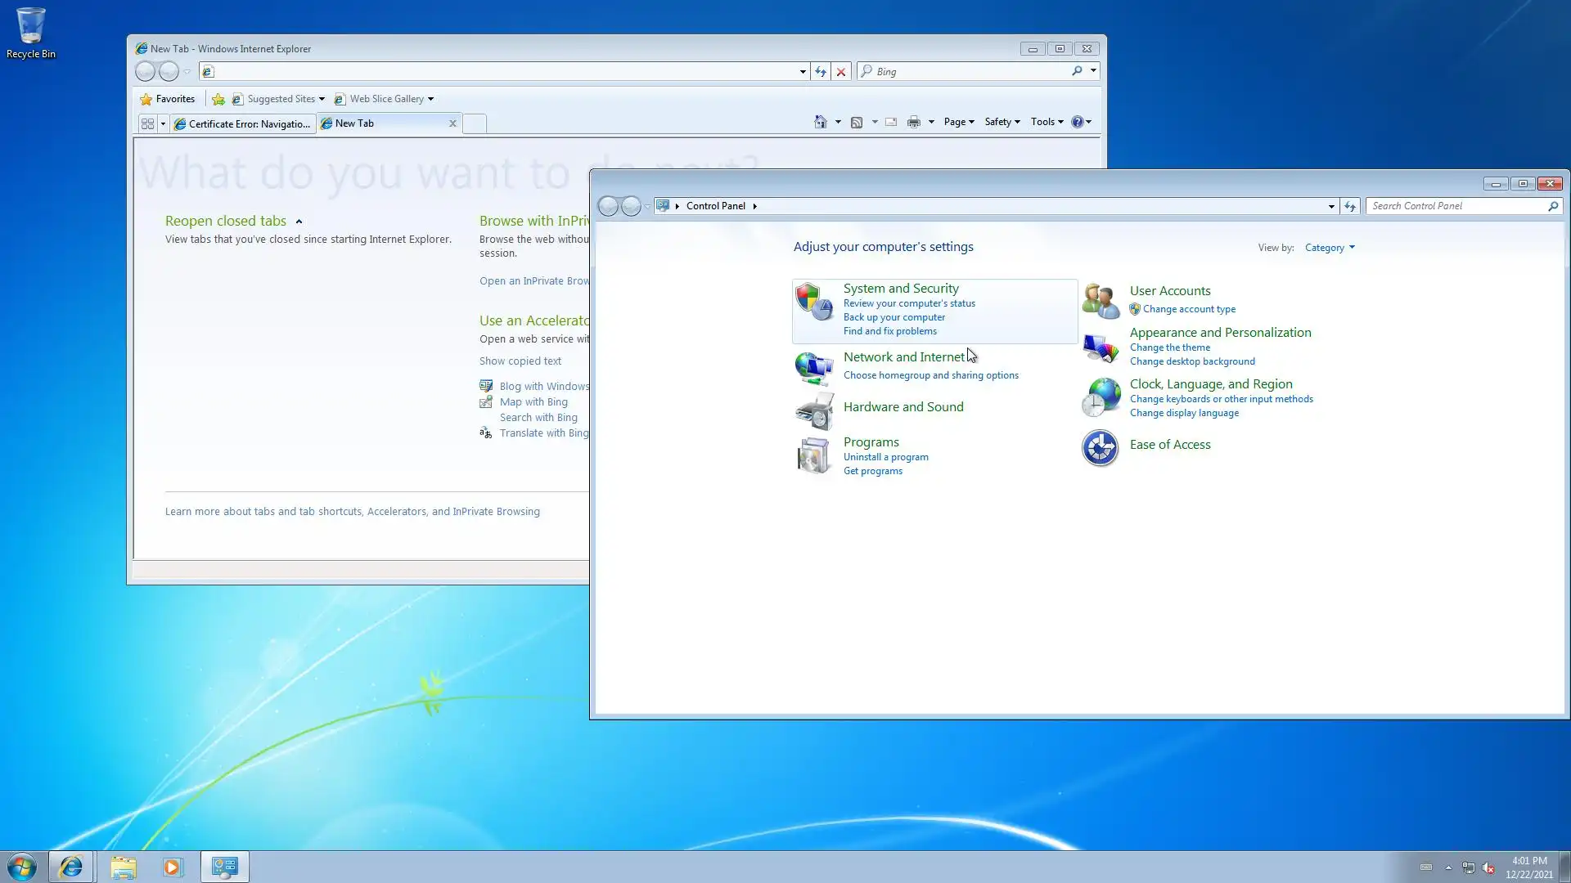This screenshot has height=883, width=1571.
Task: Click the User Accounts people icon
Action: pyautogui.click(x=1100, y=301)
